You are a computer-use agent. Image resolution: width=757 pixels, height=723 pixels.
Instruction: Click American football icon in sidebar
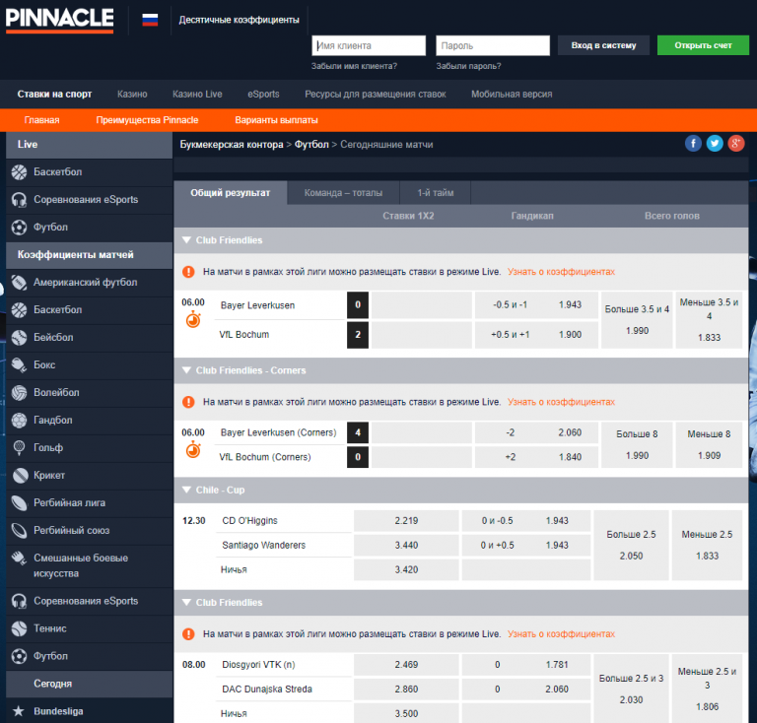point(20,283)
